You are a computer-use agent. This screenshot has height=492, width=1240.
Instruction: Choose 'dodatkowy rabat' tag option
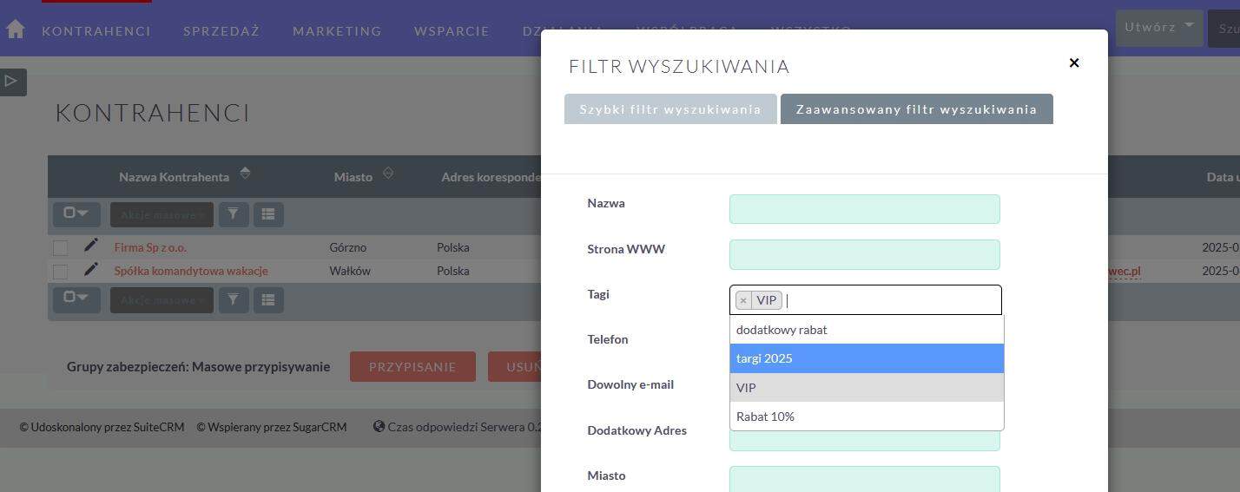coord(867,330)
